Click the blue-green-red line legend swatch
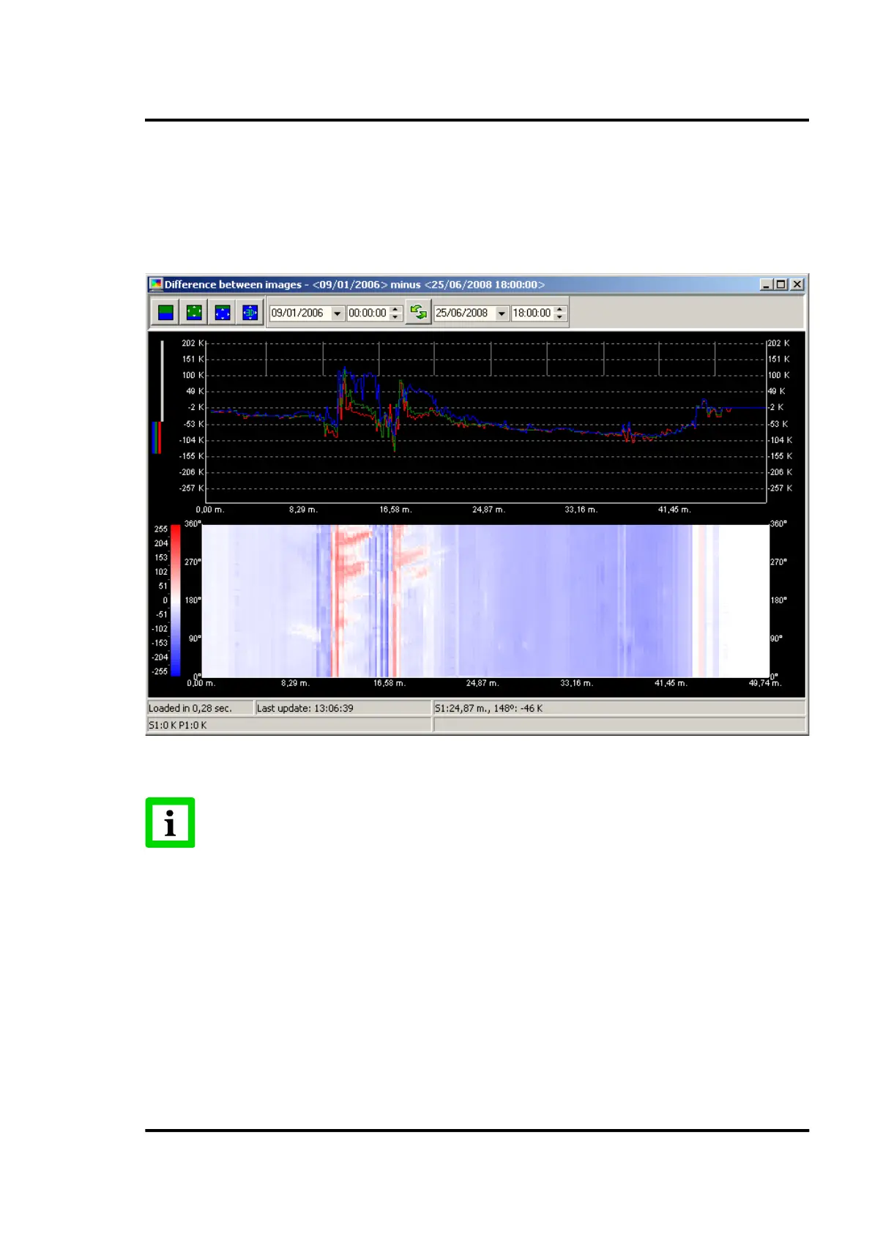Viewport: 872px width, 1233px height. tap(157, 437)
